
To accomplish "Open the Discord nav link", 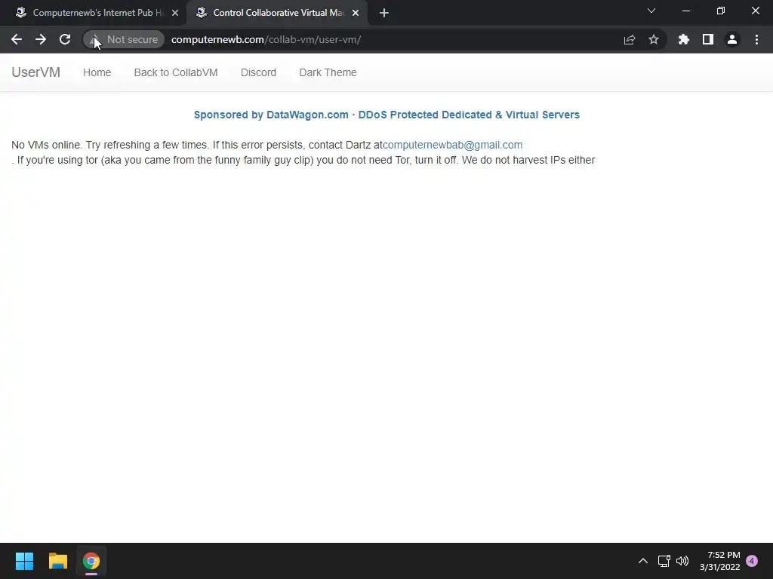I will pos(258,72).
